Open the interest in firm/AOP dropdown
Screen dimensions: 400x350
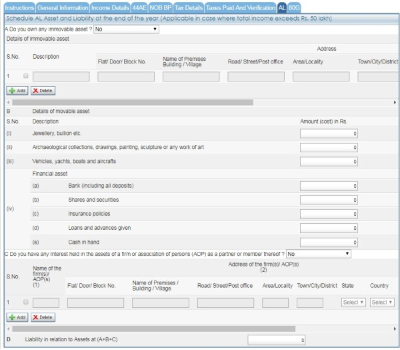(x=319, y=254)
